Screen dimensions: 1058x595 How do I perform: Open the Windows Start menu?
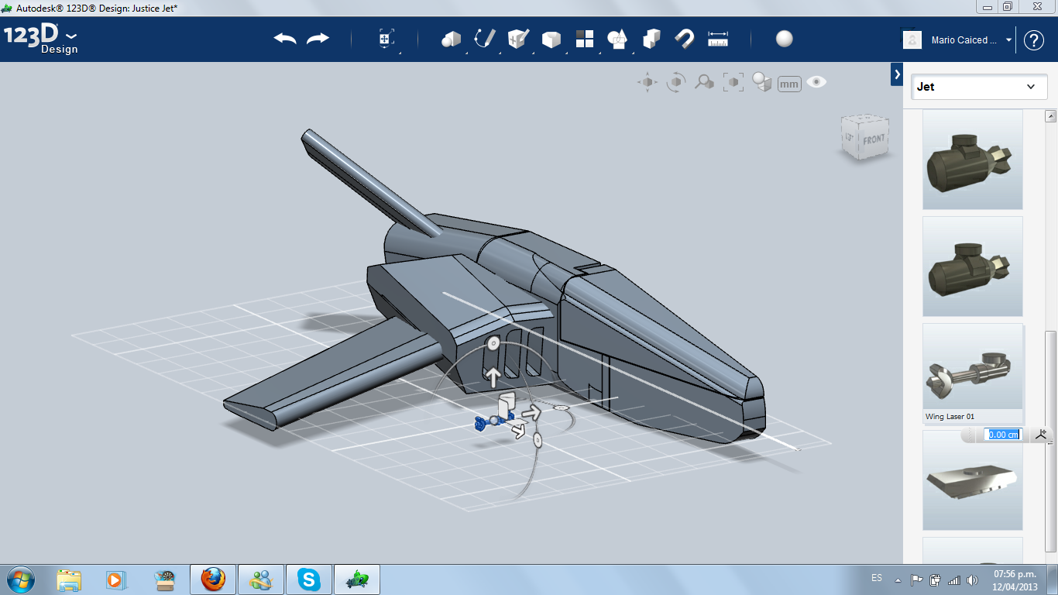point(19,579)
